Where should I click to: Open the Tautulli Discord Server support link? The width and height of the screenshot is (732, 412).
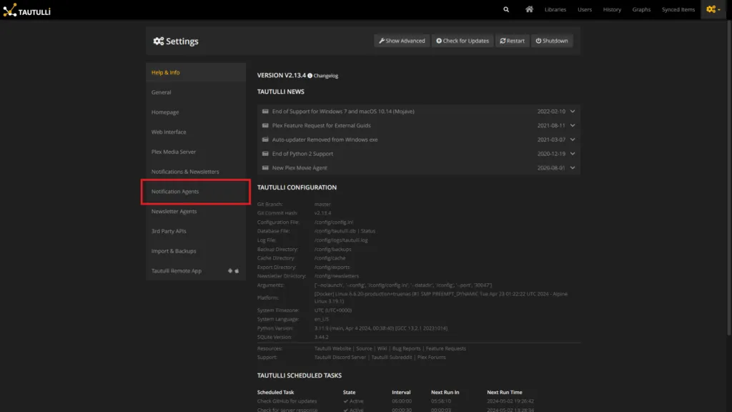click(340, 358)
